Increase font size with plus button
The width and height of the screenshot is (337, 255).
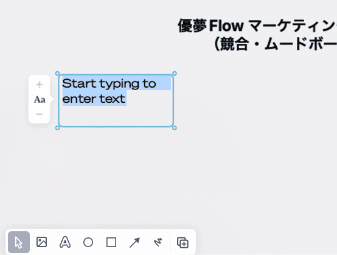(40, 85)
